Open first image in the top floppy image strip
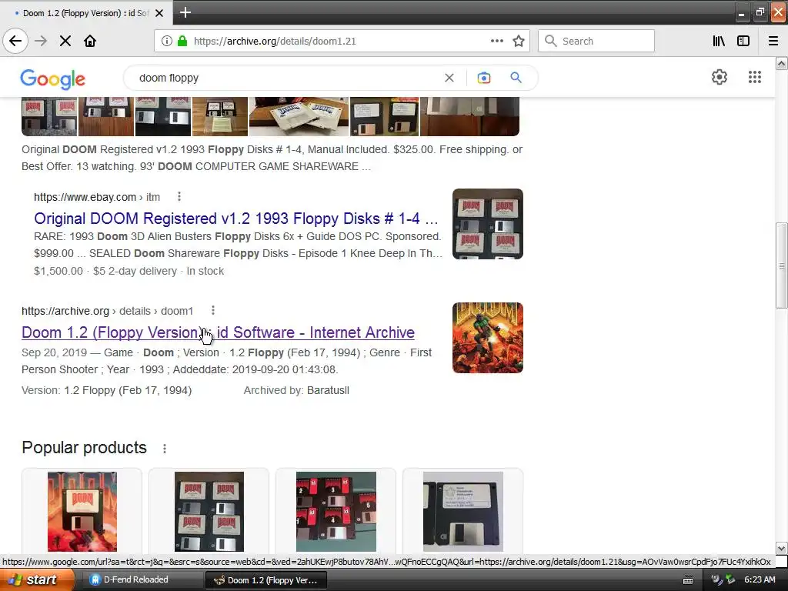The image size is (788, 591). (49, 117)
